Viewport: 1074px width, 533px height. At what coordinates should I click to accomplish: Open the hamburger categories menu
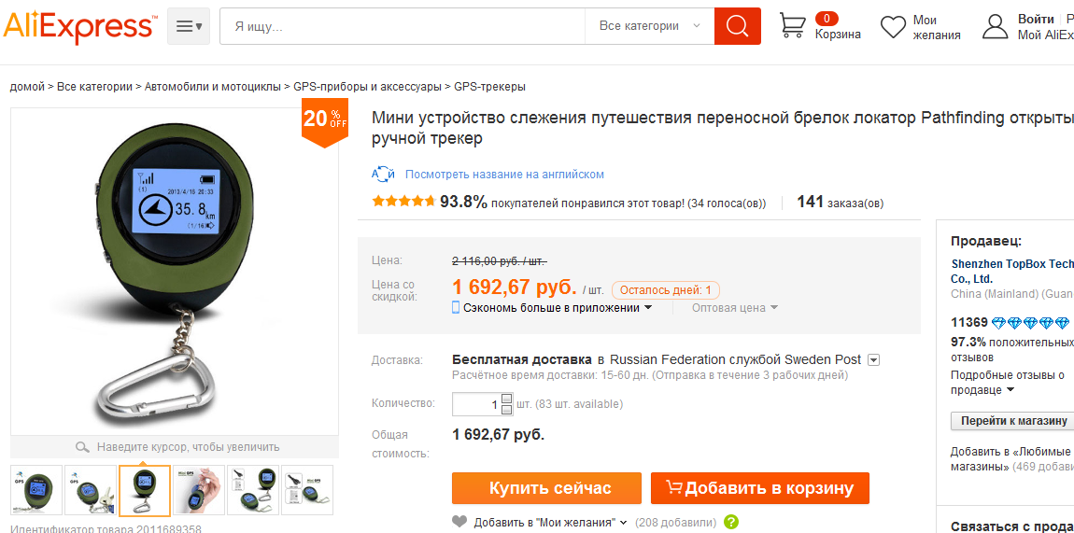[x=189, y=26]
